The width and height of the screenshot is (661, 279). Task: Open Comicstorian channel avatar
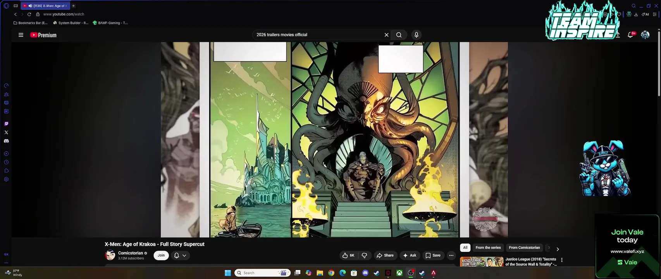(x=110, y=255)
